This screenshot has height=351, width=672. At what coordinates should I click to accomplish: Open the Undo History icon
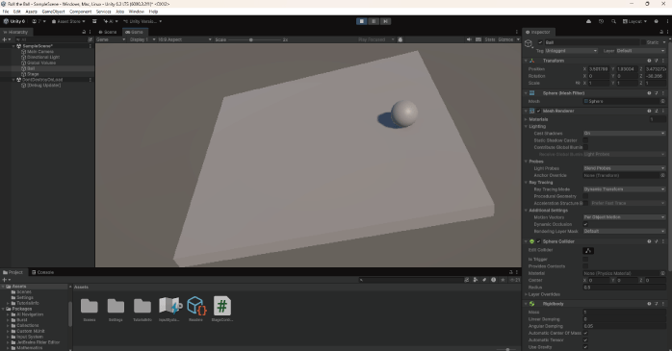601,21
